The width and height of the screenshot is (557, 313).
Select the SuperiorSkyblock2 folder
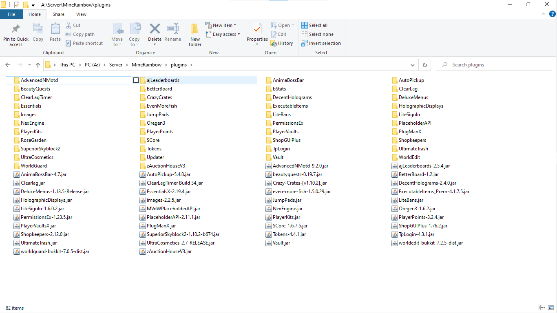[x=40, y=149]
